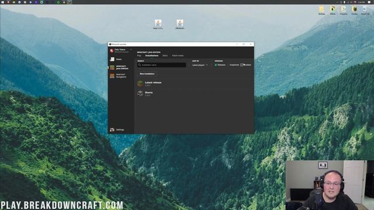Open the News section icon
The height and width of the screenshot is (210, 374).
pyautogui.click(x=112, y=59)
